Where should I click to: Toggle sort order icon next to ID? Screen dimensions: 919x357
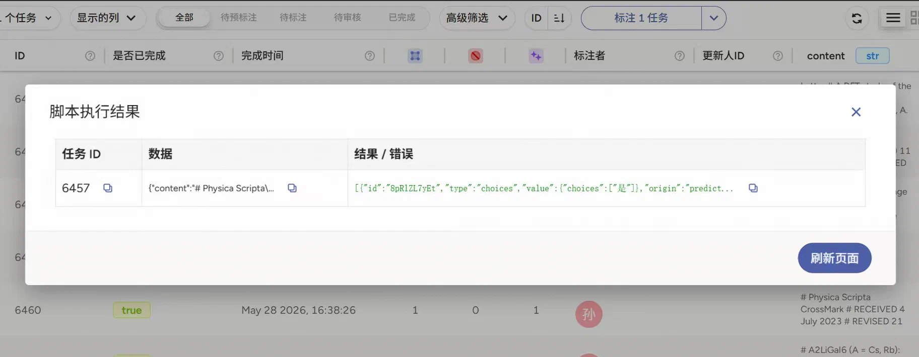(x=559, y=18)
